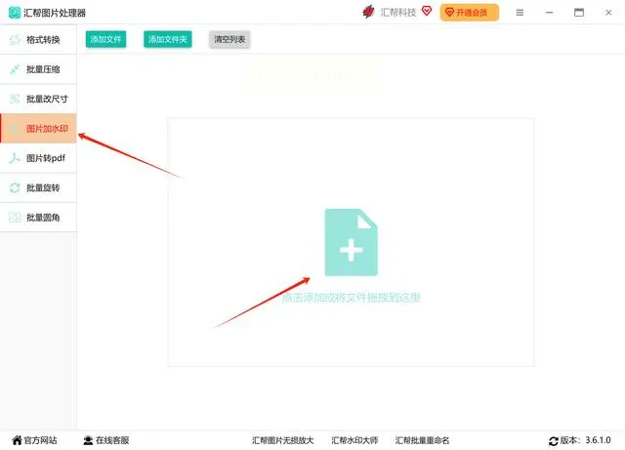Click the 汇帮图片处理器 app logo icon
Image resolution: width=625 pixels, height=450 pixels.
(15, 13)
